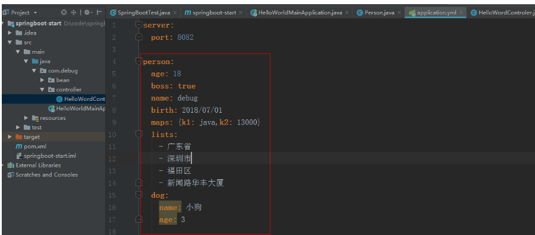Expand the test folder arrow

pos(18,128)
